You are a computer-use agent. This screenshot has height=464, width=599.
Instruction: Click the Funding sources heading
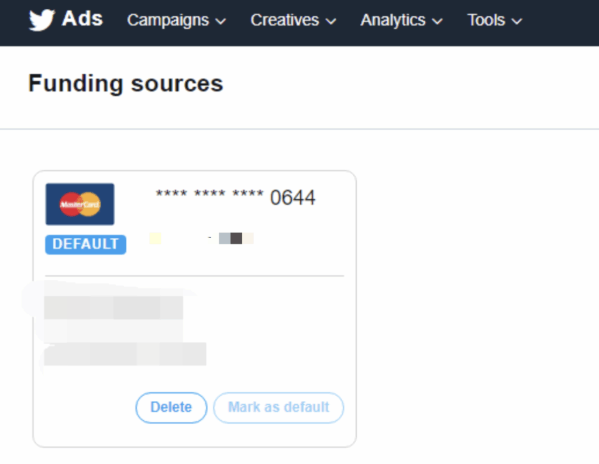[x=126, y=84]
